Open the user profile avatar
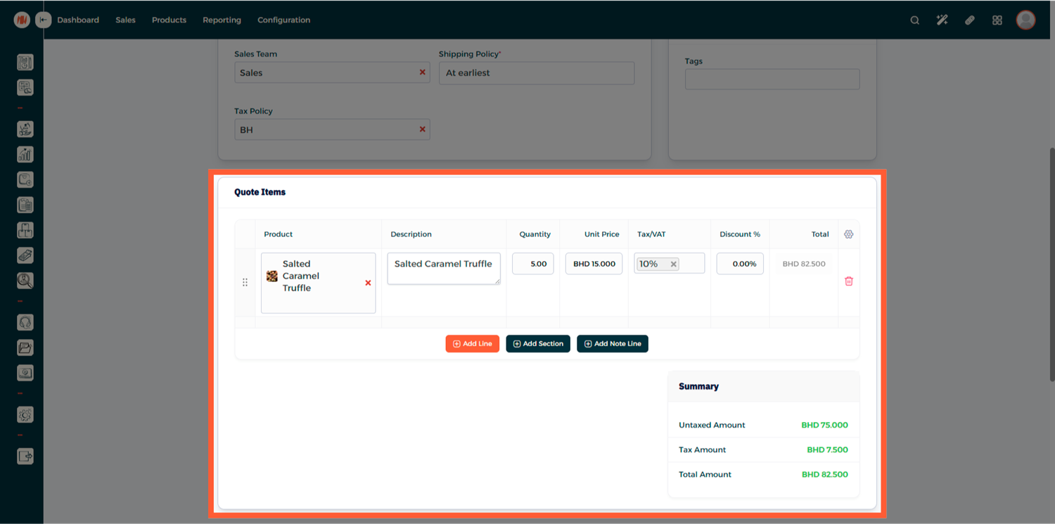This screenshot has height=524, width=1055. 1025,20
